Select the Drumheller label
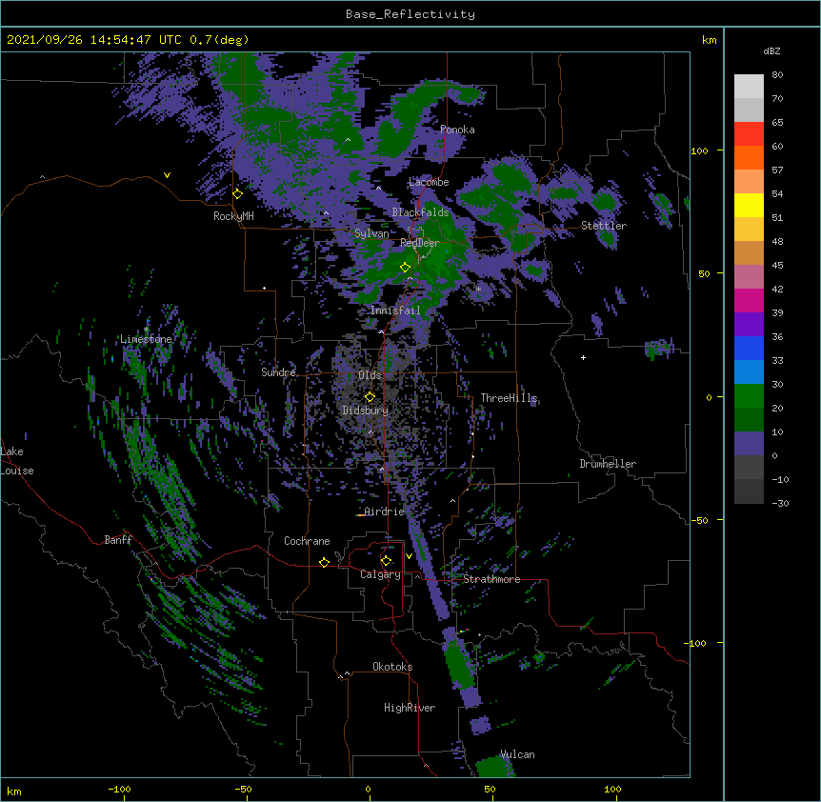Screen dimensions: 821x802 [x=608, y=464]
